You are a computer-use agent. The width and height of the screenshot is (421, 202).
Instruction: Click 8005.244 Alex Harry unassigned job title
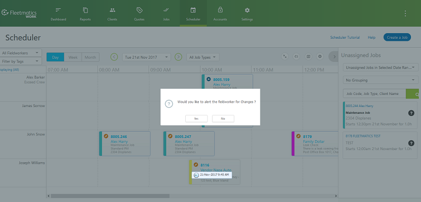point(359,106)
